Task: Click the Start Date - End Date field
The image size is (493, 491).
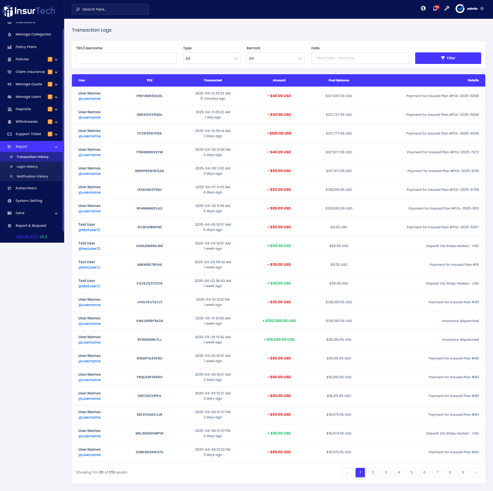Action: tap(360, 58)
